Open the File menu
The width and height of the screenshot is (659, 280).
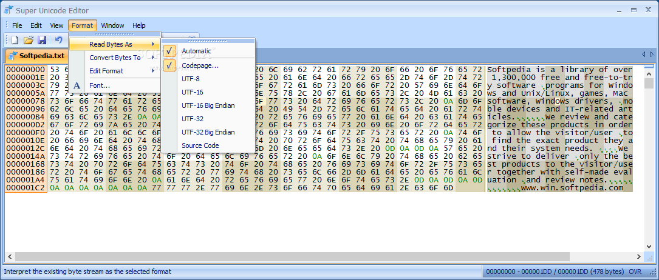coord(17,25)
